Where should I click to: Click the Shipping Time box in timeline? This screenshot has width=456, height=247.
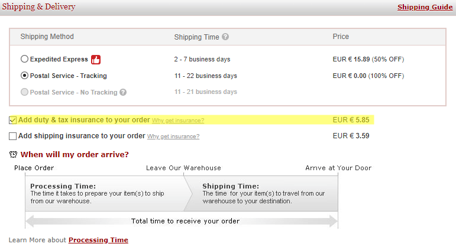click(263, 193)
